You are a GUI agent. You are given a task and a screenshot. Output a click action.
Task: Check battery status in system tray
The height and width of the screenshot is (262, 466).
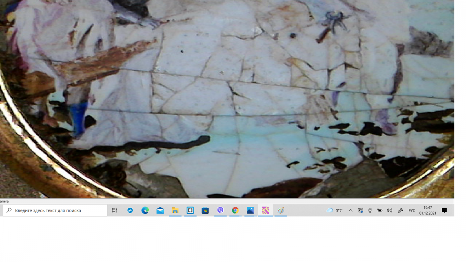coord(380,210)
